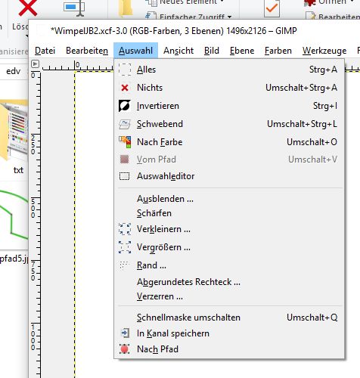Image resolution: width=360 pixels, height=378 pixels.
Task: Click the Invertieren black-white icon
Action: point(125,106)
